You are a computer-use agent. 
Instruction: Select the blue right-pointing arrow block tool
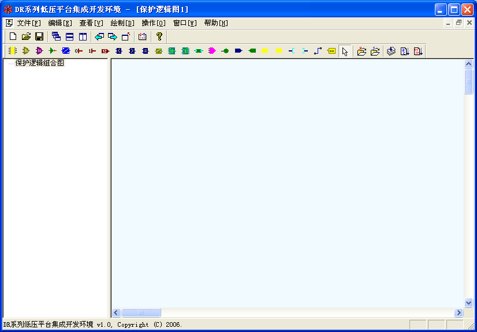click(238, 51)
